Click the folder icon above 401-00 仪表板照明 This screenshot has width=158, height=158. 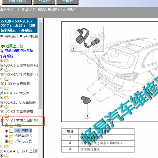click(x=6, y=79)
